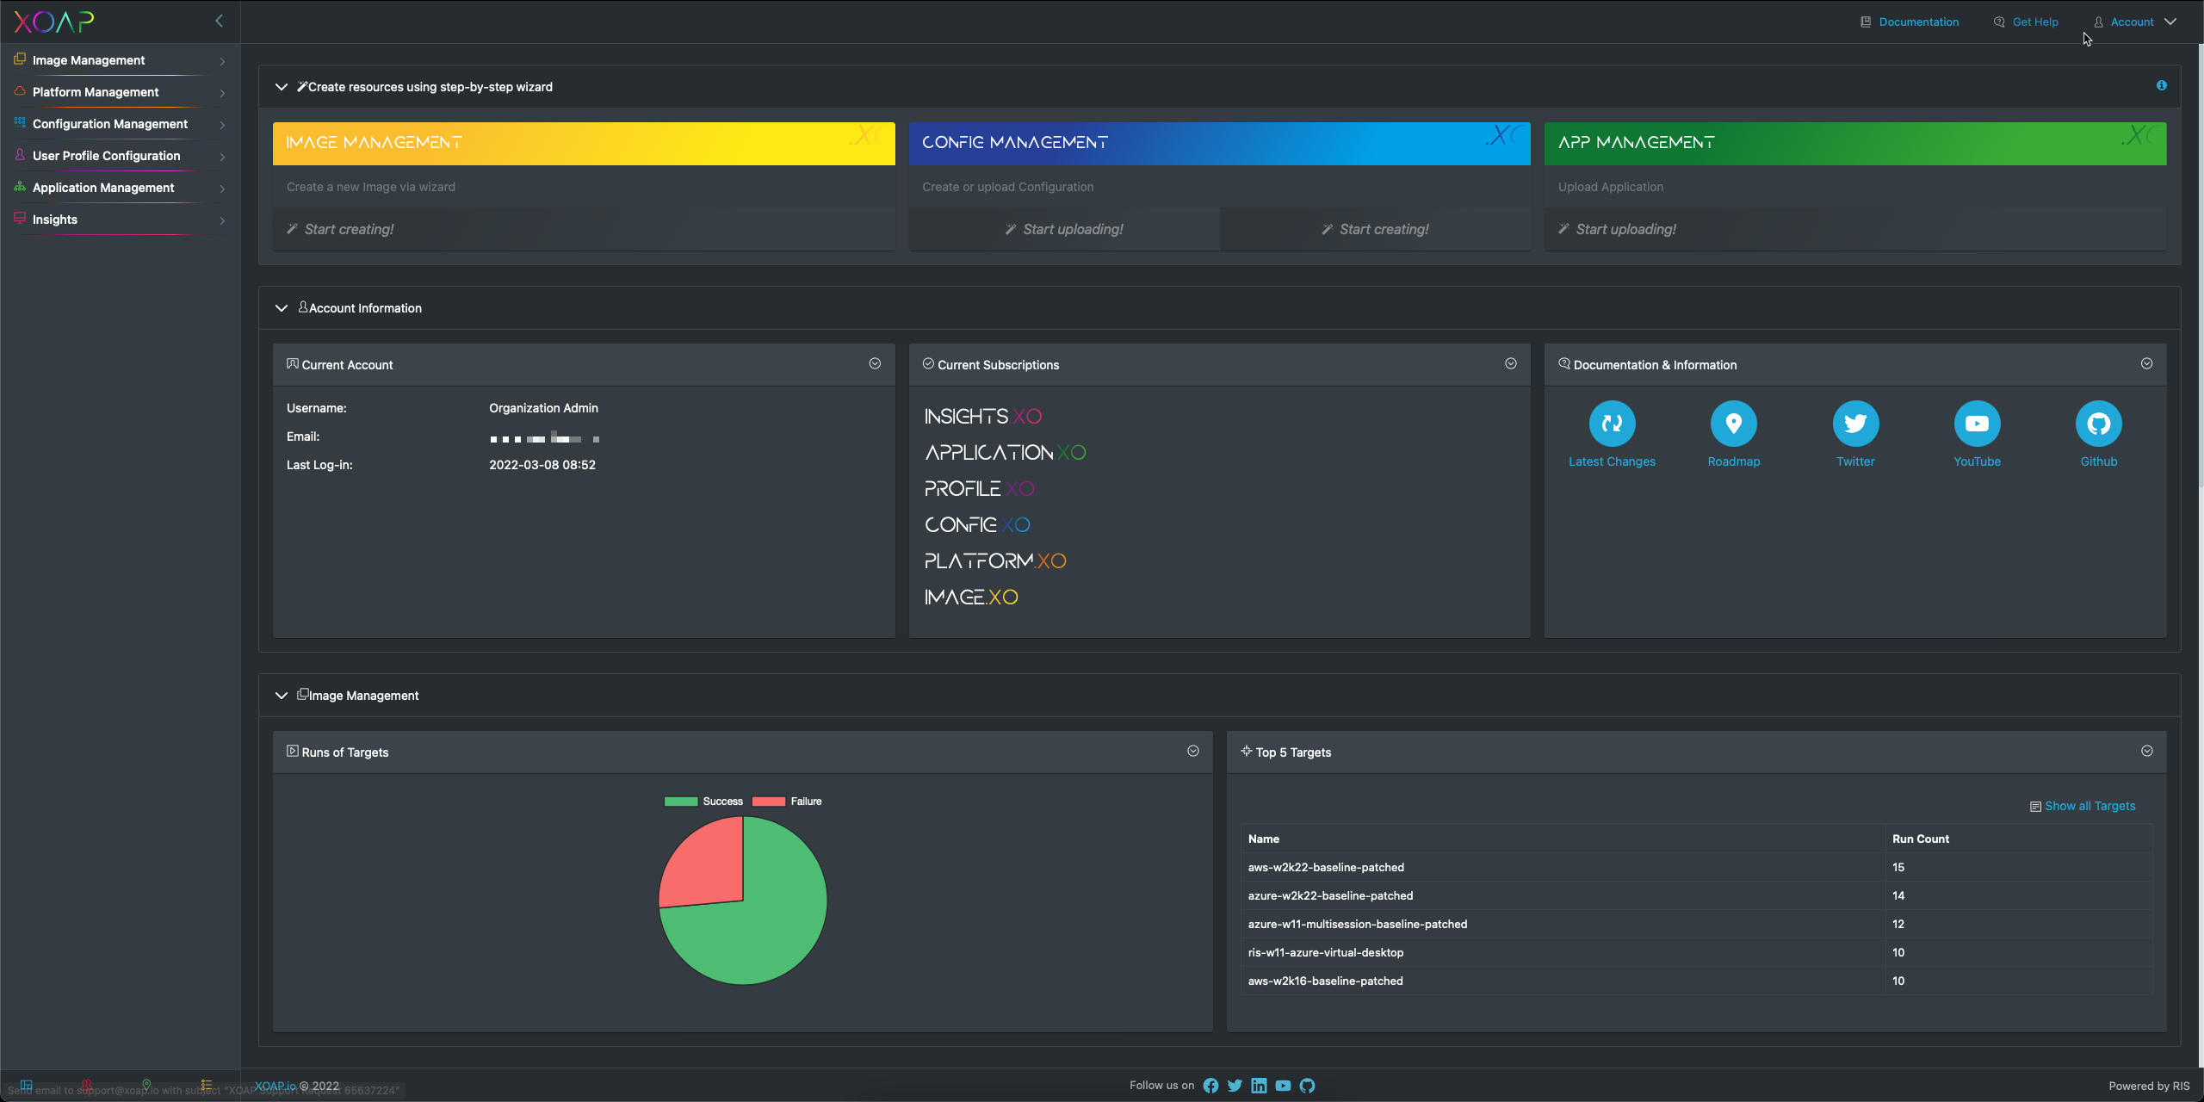The width and height of the screenshot is (2204, 1102).
Task: Open the Latest Changes icon
Action: click(1612, 424)
